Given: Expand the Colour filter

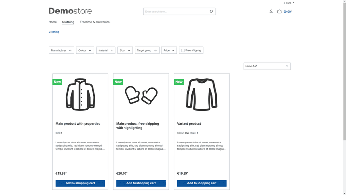Looking at the screenshot, I should (x=85, y=50).
